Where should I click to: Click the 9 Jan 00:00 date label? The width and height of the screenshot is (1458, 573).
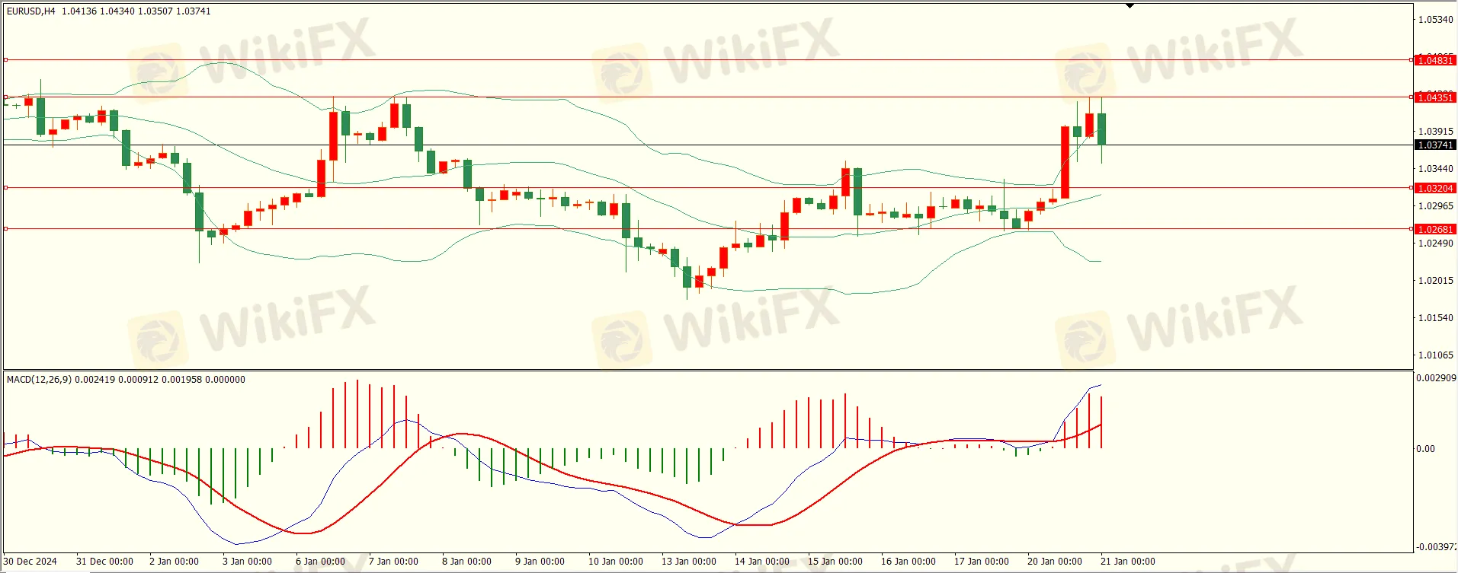(540, 562)
